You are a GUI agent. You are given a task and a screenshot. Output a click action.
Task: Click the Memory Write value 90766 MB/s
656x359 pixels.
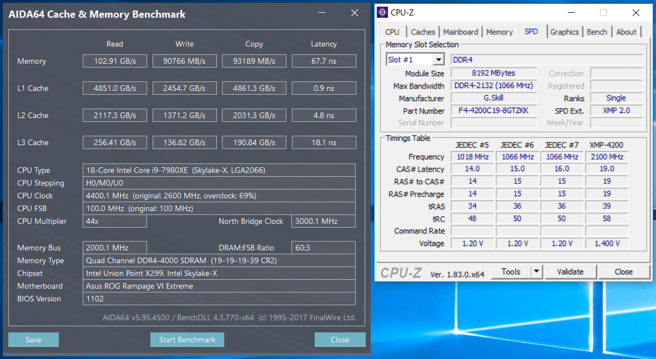pos(184,61)
